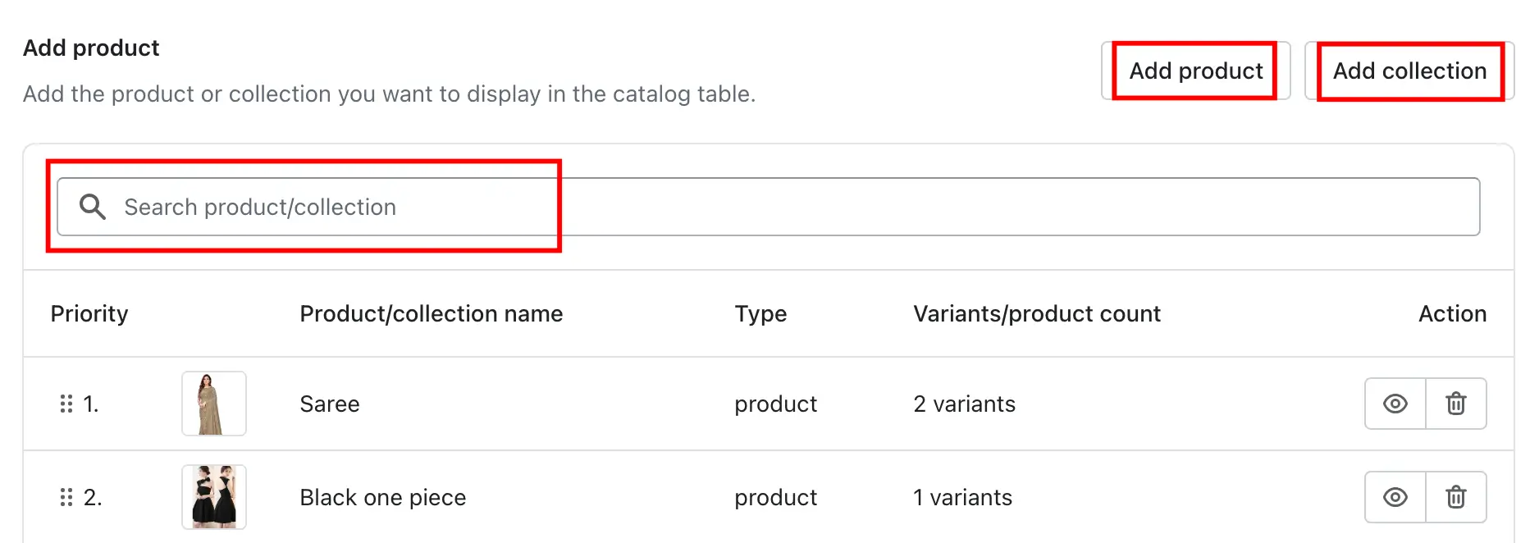Screen dimensions: 1539x543
Task: Open the Saree product thumbnail
Action: click(213, 404)
